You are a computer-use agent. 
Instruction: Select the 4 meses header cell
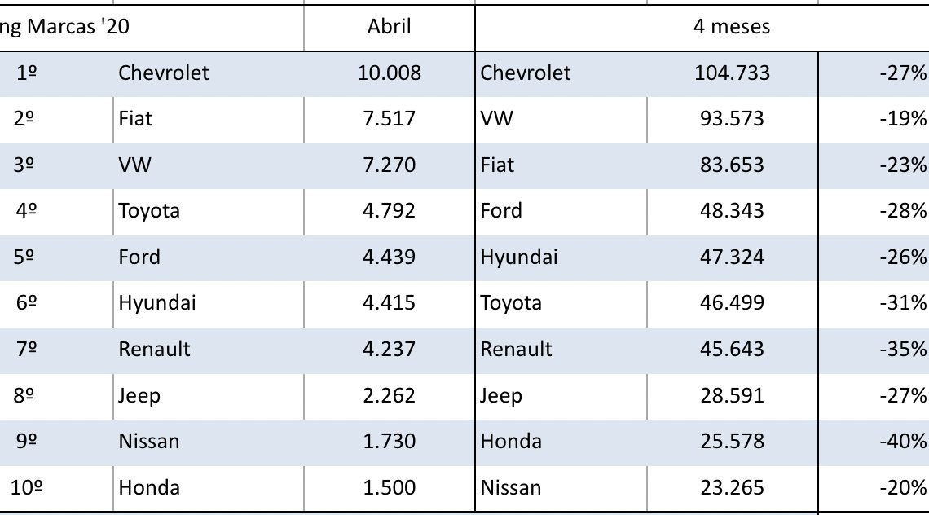tap(731, 26)
